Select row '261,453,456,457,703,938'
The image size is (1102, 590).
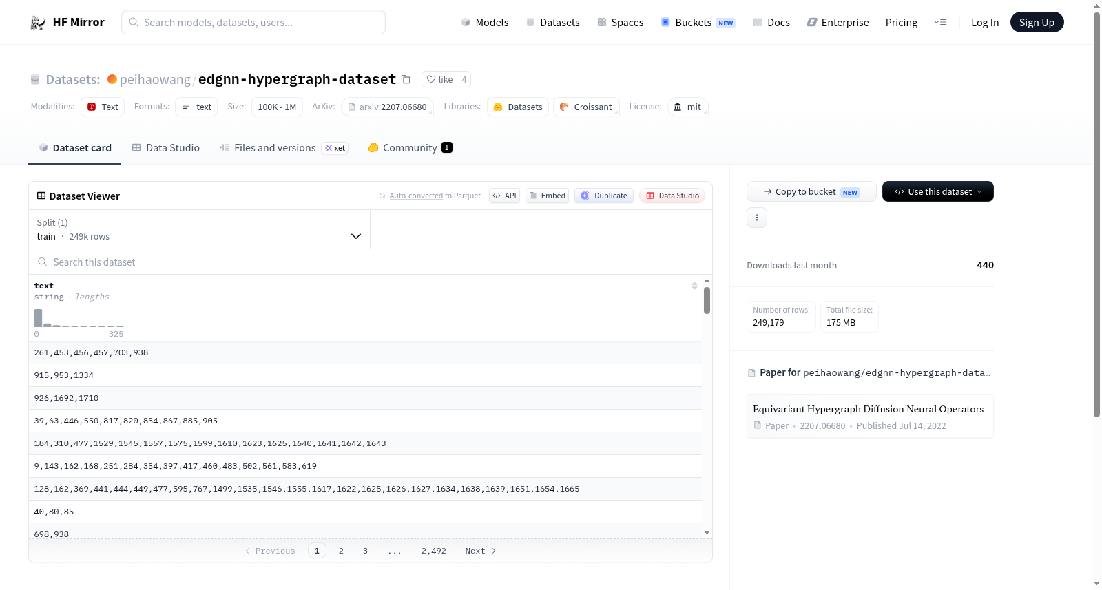365,352
